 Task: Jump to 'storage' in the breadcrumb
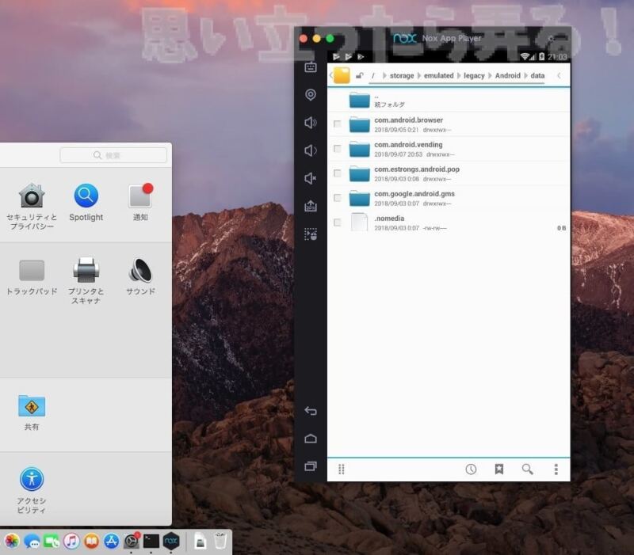coord(402,75)
